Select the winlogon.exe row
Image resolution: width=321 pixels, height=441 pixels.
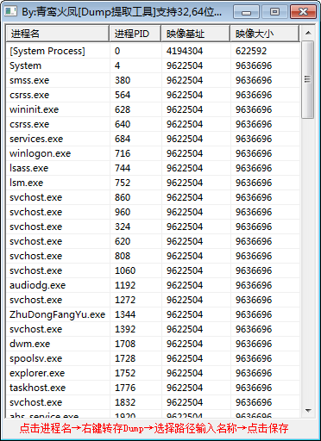pos(153,153)
